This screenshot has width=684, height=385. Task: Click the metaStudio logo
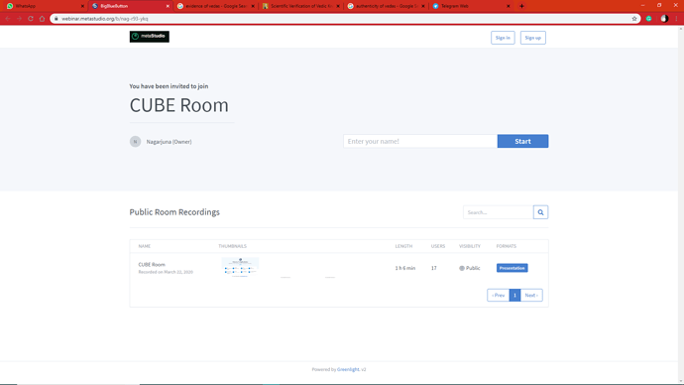pos(149,37)
